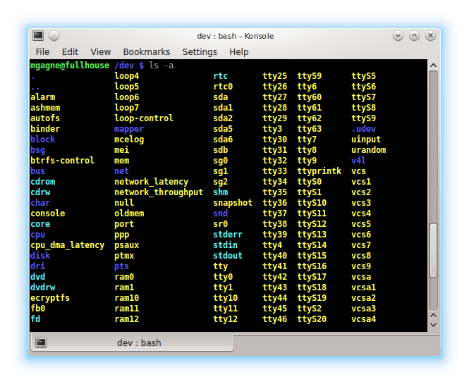This screenshot has width=469, height=384.
Task: Minimize the Konsole window
Action: tap(398, 36)
